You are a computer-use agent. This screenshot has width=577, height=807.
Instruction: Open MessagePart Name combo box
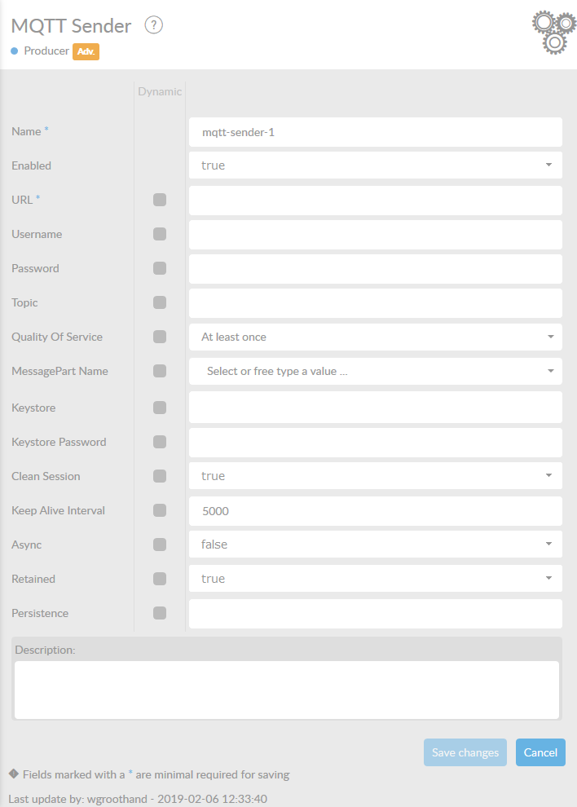pyautogui.click(x=375, y=371)
